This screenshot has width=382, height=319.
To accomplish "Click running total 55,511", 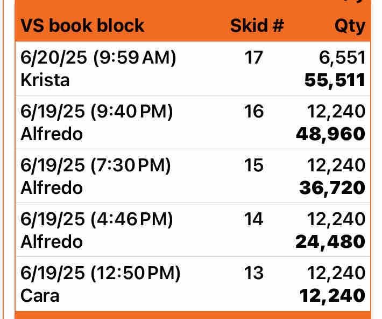I will click(335, 80).
